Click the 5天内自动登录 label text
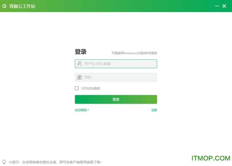232x166 pixels. (x=91, y=89)
